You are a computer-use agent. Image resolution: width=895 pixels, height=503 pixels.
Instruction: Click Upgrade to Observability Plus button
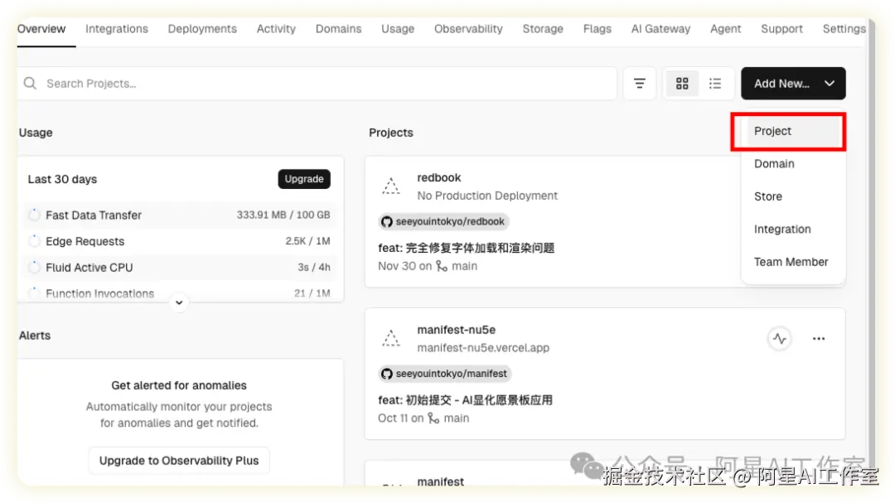coord(179,461)
